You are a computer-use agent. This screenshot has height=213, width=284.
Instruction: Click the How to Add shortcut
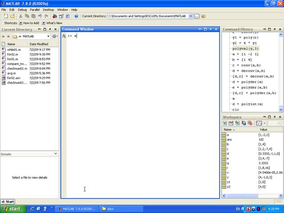[x=29, y=23]
